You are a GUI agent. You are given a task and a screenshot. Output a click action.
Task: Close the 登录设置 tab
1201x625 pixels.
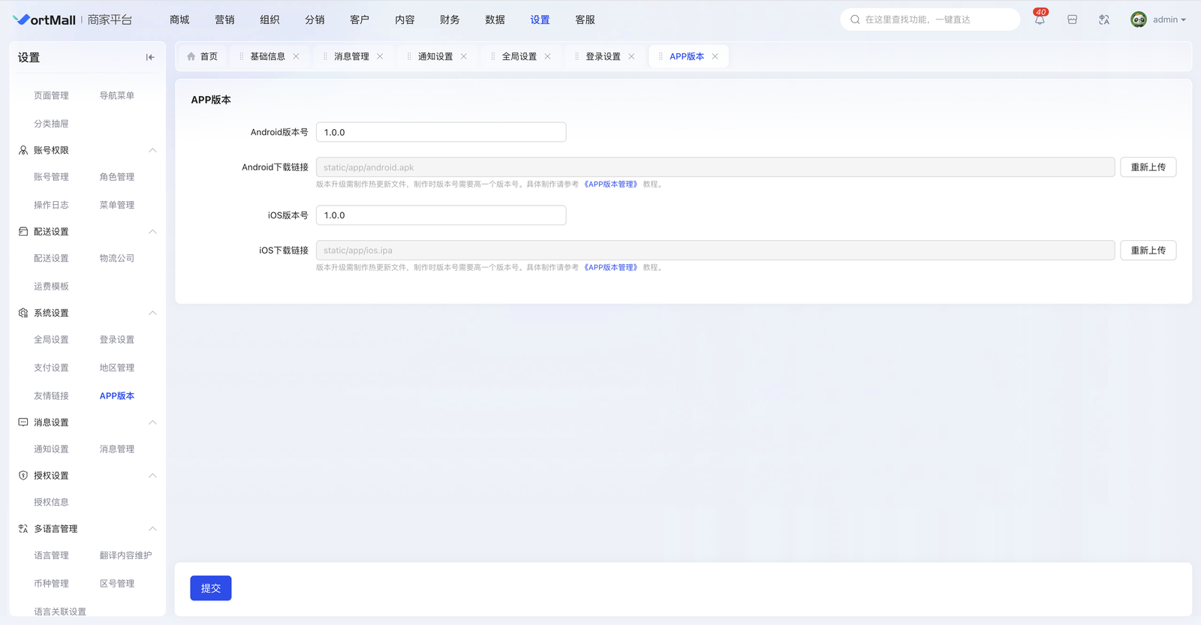(x=631, y=56)
